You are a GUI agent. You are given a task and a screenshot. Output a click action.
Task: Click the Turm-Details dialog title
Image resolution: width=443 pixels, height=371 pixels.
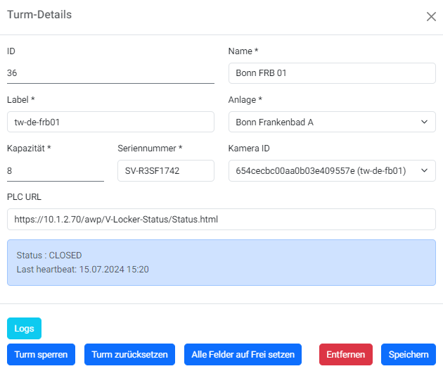tap(39, 15)
